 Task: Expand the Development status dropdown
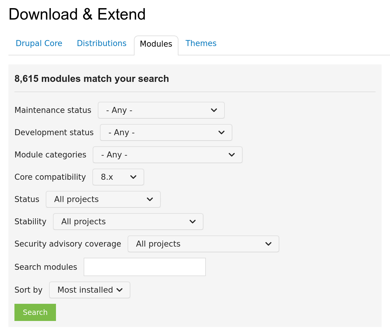[x=166, y=132]
